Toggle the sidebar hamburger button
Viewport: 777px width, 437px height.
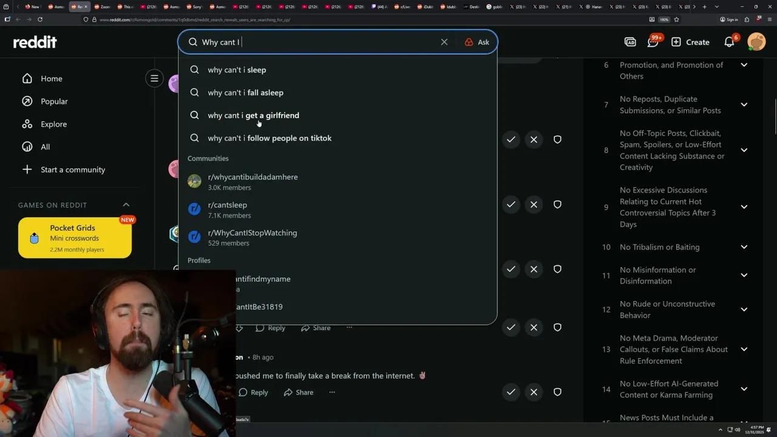[x=154, y=78]
